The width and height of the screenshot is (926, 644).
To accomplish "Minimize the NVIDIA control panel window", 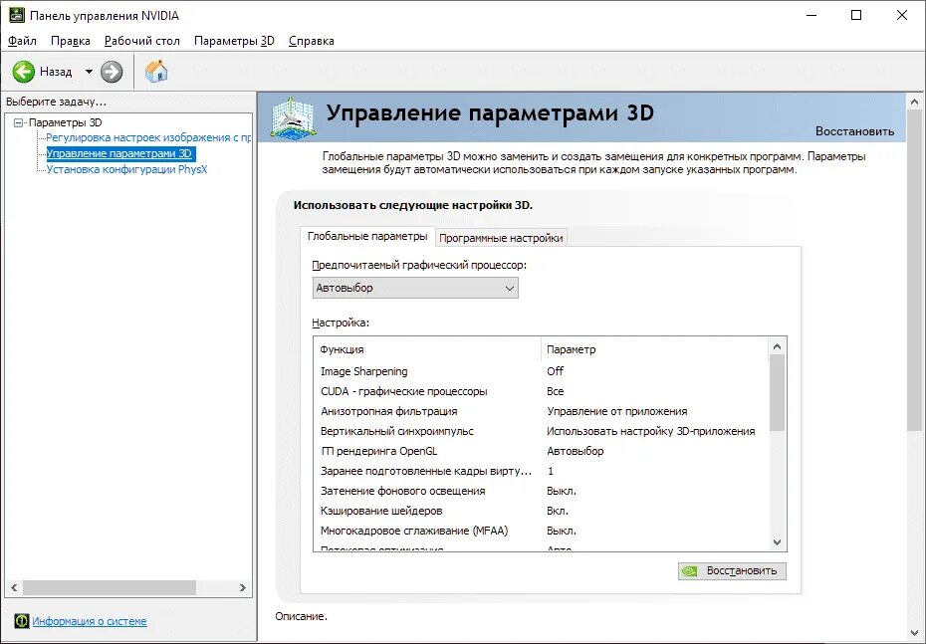I will coord(811,15).
